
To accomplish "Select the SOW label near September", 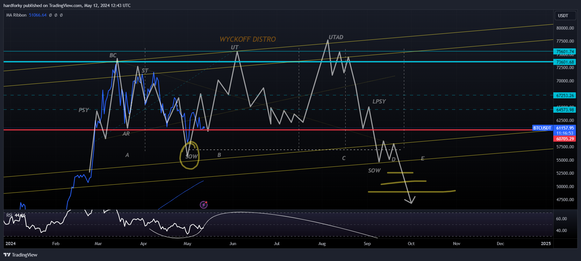I will click(374, 171).
